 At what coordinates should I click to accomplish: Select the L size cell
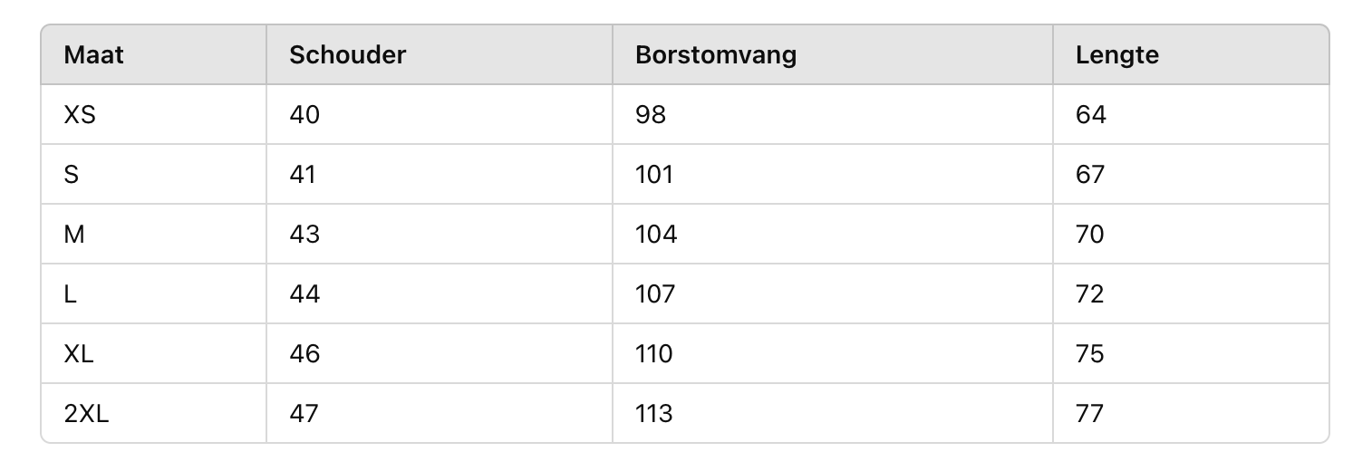71,294
